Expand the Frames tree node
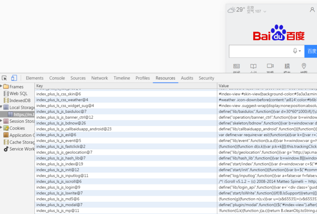Image resolution: width=317 pixels, height=214 pixels. pyautogui.click(x=1, y=86)
